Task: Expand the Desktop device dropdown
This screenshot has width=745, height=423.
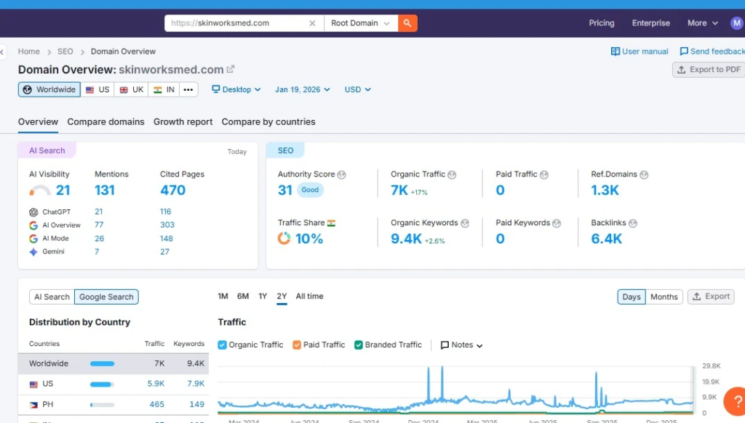Action: pyautogui.click(x=231, y=89)
